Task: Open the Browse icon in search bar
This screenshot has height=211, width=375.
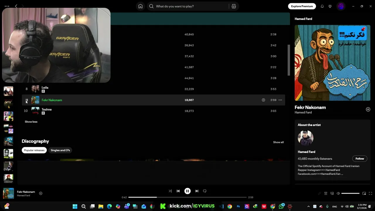Action: pos(234,6)
